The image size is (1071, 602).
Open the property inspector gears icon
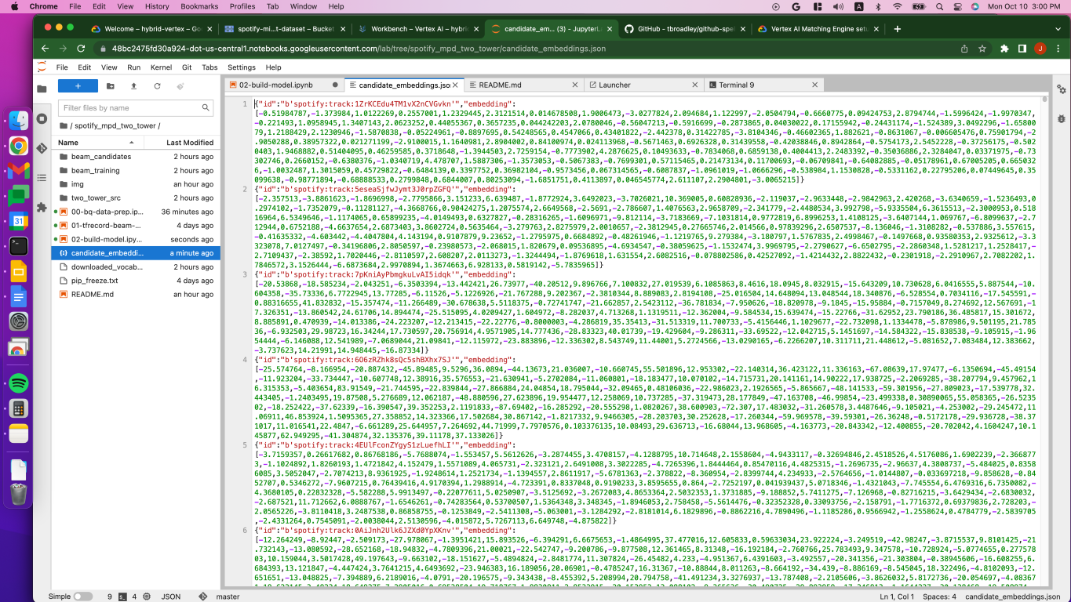1061,89
